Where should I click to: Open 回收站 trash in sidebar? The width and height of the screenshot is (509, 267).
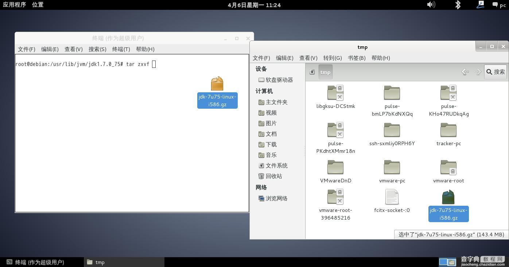[x=270, y=176]
